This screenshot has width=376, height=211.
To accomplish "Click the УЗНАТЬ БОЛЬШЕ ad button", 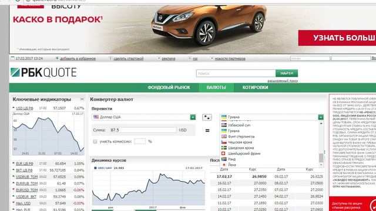I will 337,38.
